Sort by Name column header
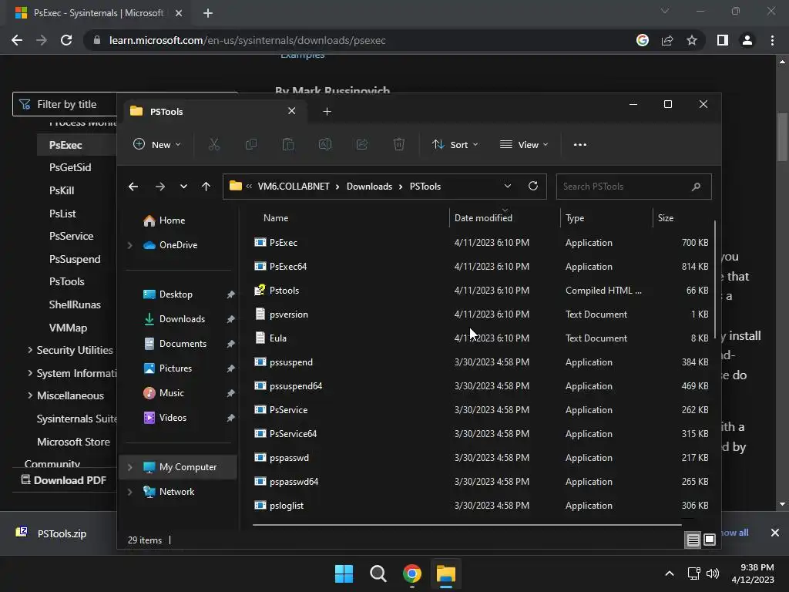This screenshot has height=592, width=789. [276, 218]
